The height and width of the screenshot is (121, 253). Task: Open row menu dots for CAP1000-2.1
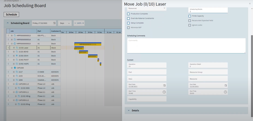8,92
